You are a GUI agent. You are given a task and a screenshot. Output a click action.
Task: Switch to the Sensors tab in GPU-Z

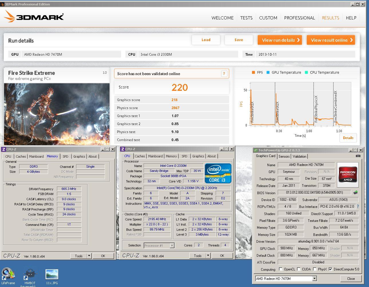284,156
